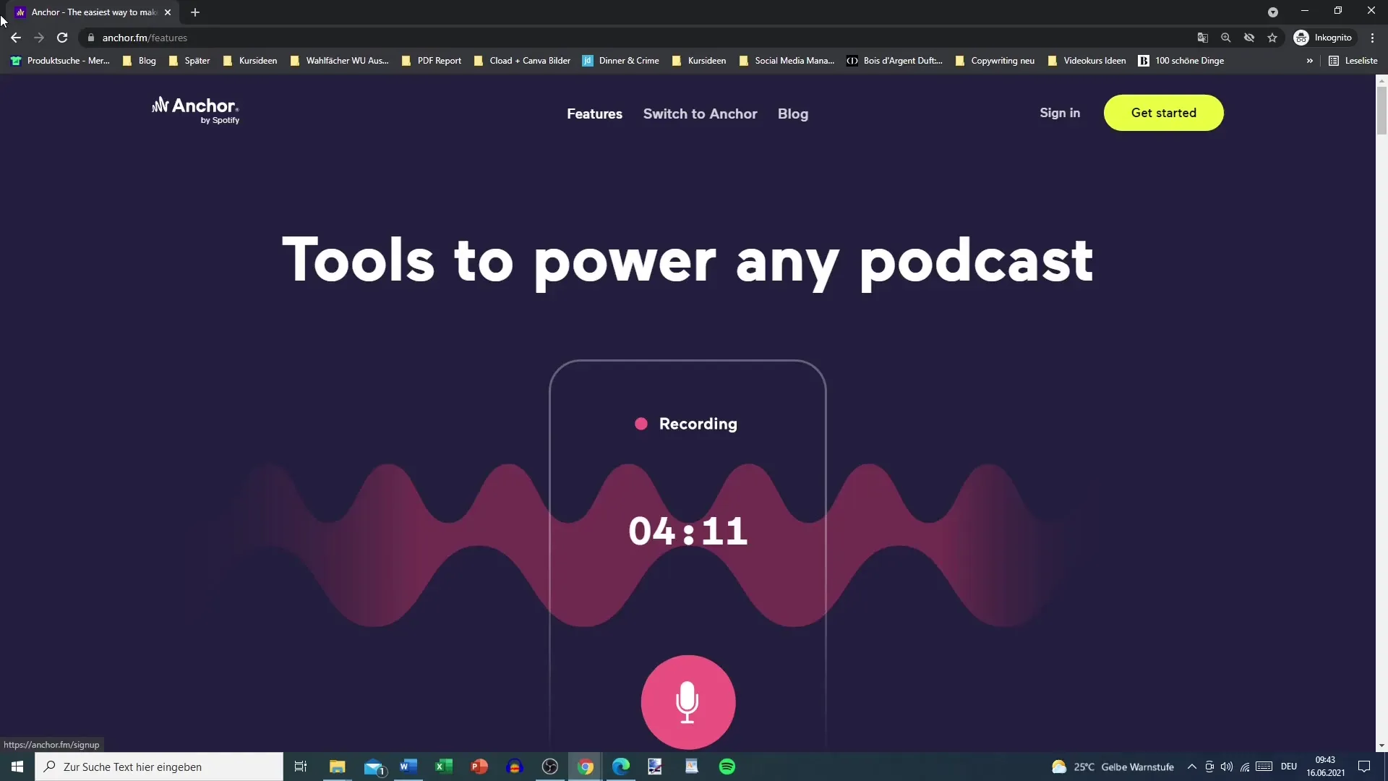Screen dimensions: 1388x781
Task: Click the Excel icon in taskbar
Action: [x=443, y=766]
